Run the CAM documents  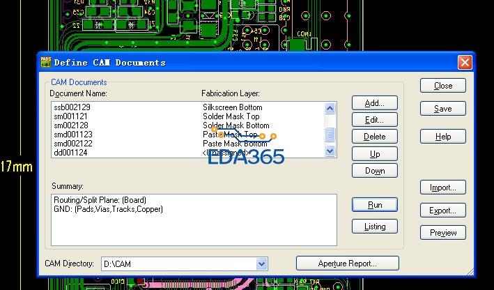tap(375, 205)
